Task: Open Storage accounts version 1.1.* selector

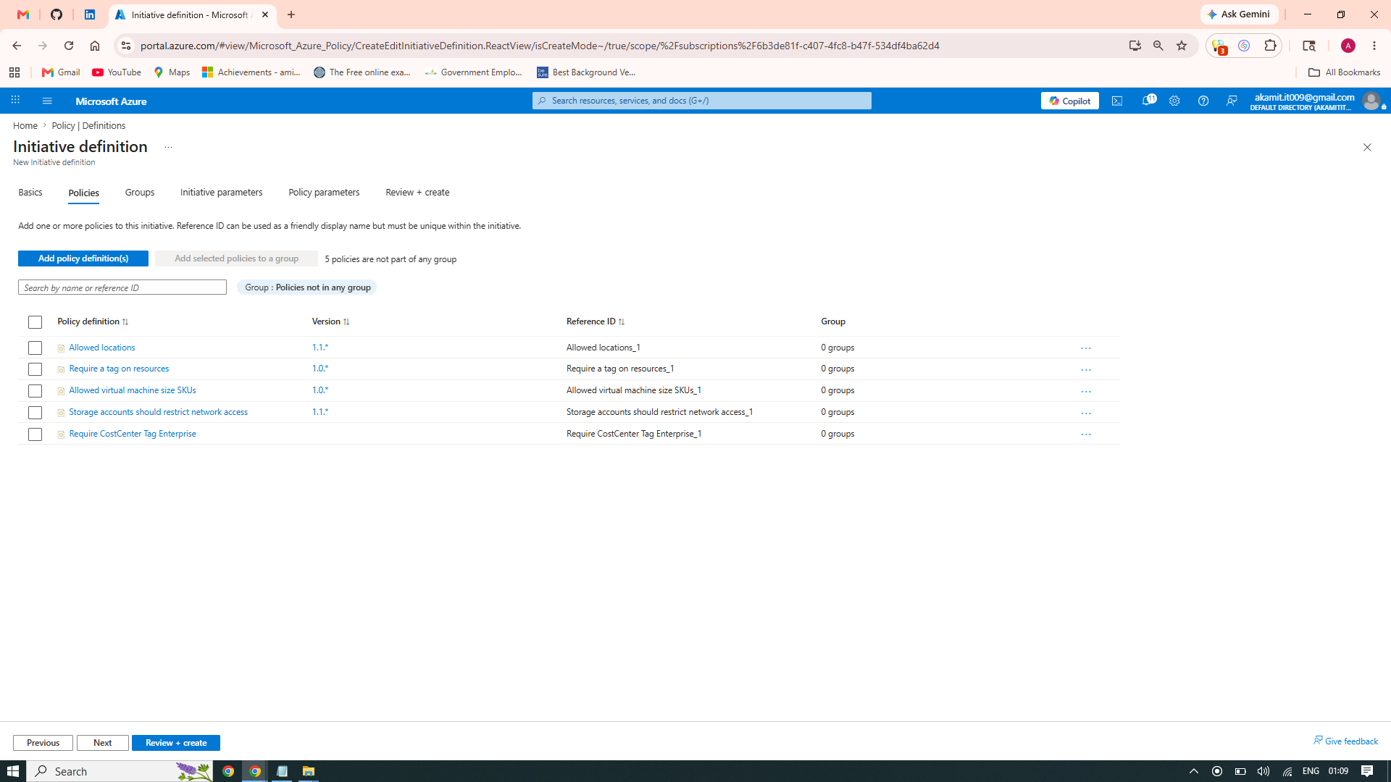Action: (320, 412)
